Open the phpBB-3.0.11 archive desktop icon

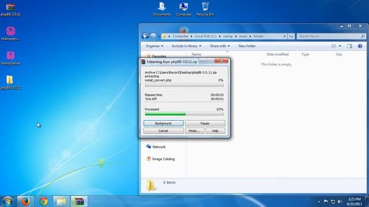pyautogui.click(x=10, y=9)
